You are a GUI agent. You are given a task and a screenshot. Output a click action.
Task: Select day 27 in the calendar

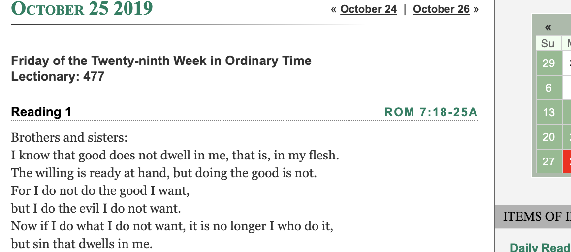548,161
